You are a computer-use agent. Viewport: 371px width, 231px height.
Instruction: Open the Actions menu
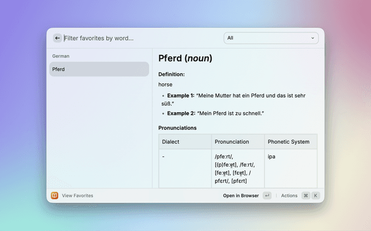[x=289, y=196]
